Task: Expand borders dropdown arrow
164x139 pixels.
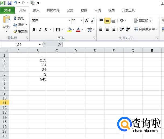Action: (x=62, y=30)
